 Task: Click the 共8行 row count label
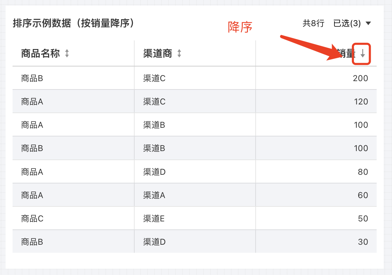(314, 23)
